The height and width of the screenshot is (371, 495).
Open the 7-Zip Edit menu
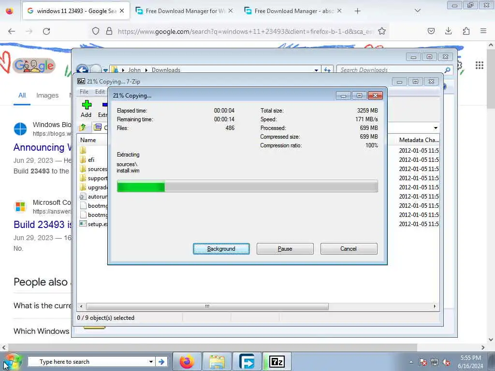coord(100,91)
